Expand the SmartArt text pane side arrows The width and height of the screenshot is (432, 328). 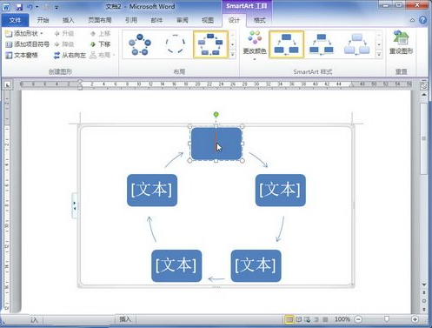(75, 205)
